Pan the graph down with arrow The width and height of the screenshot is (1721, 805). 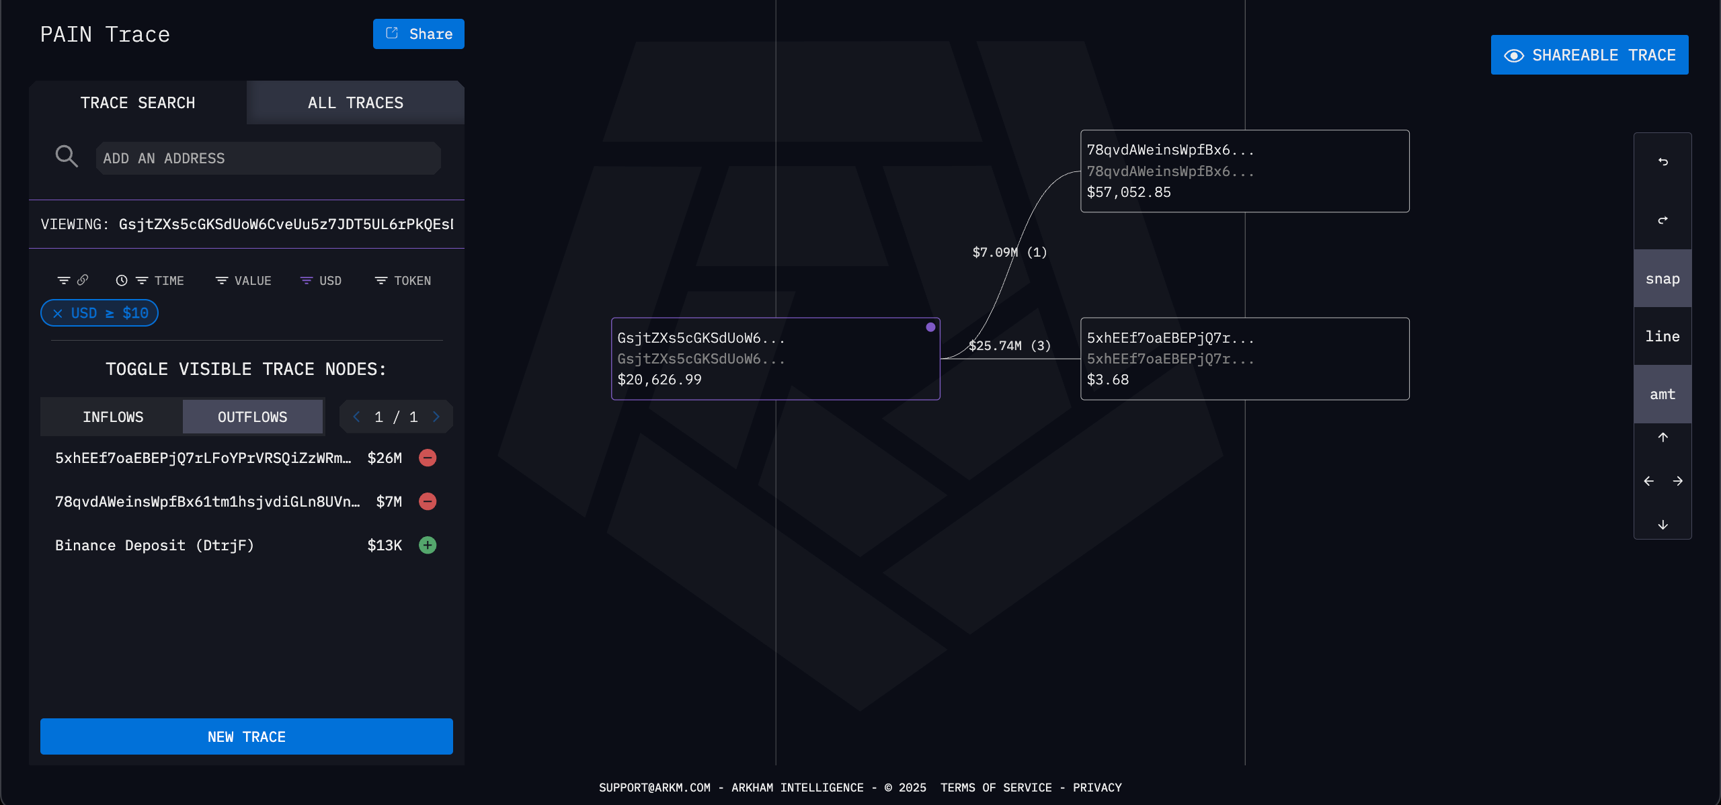click(1663, 524)
